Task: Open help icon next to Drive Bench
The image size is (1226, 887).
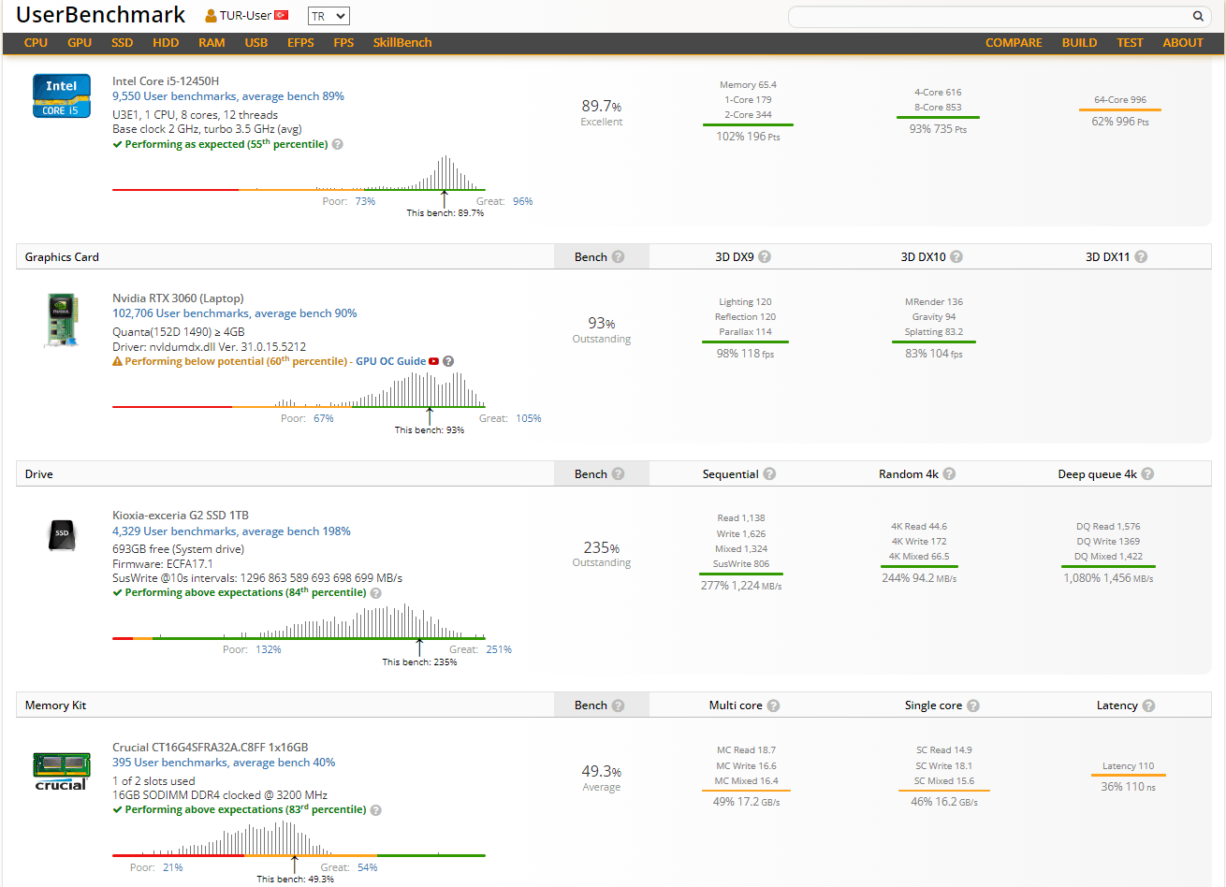Action: tap(618, 473)
